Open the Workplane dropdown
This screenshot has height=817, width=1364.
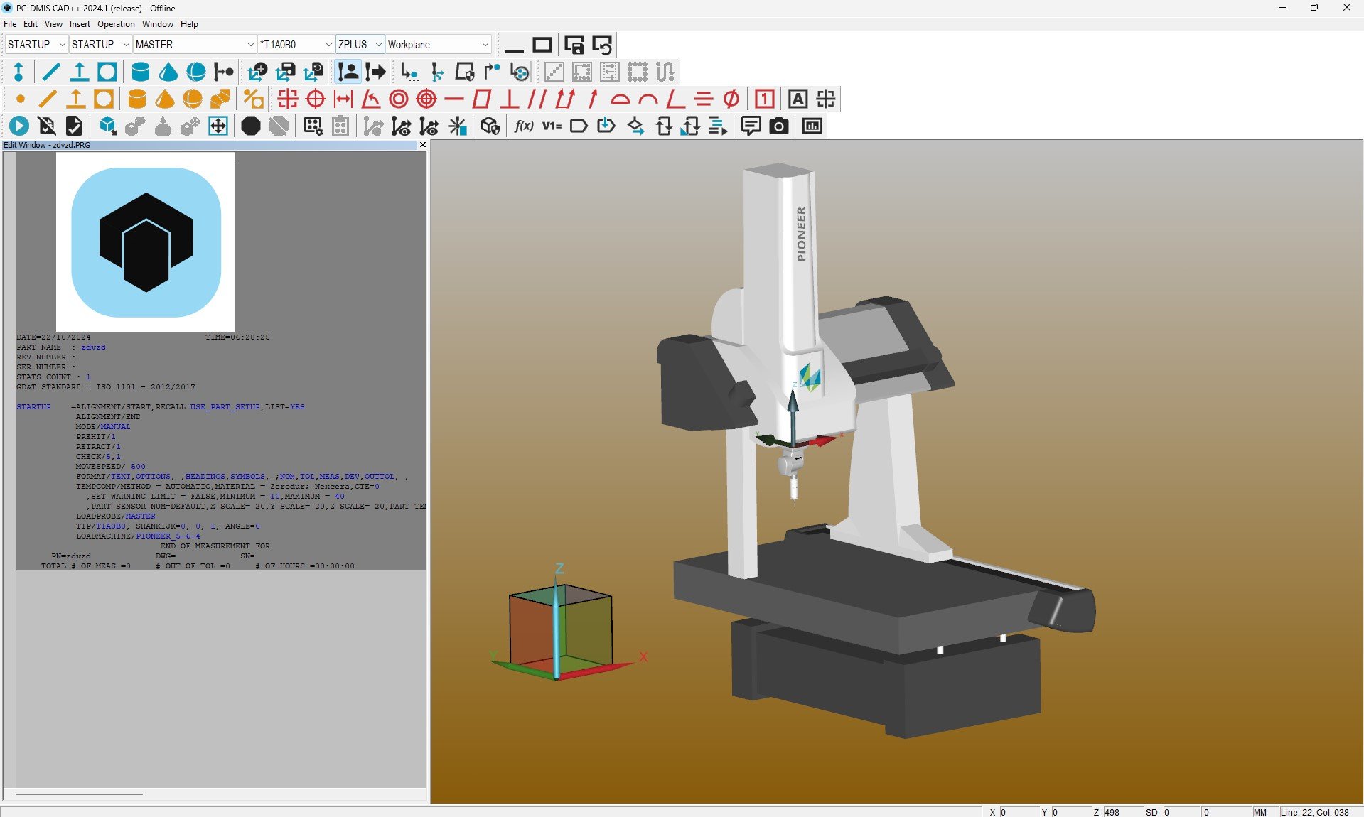point(439,45)
